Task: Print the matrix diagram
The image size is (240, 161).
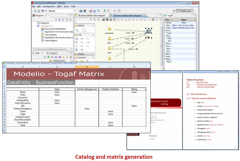Action: pos(103,19)
